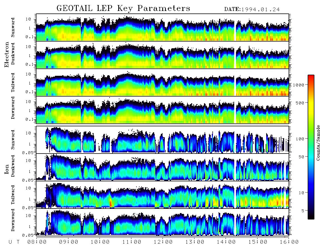Viewport: 320px width, 247px height.
Task: Click the "09:00" time axis label
Action: coord(68,242)
